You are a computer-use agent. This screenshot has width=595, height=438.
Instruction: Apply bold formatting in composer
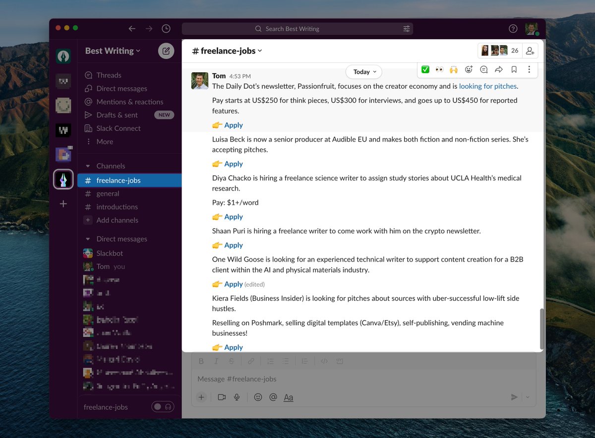pyautogui.click(x=201, y=361)
